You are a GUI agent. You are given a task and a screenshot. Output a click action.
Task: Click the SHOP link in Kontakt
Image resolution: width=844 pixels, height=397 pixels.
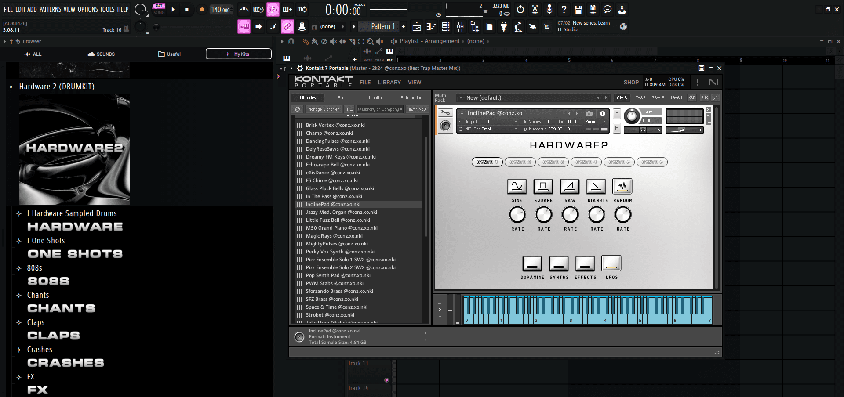coord(631,82)
